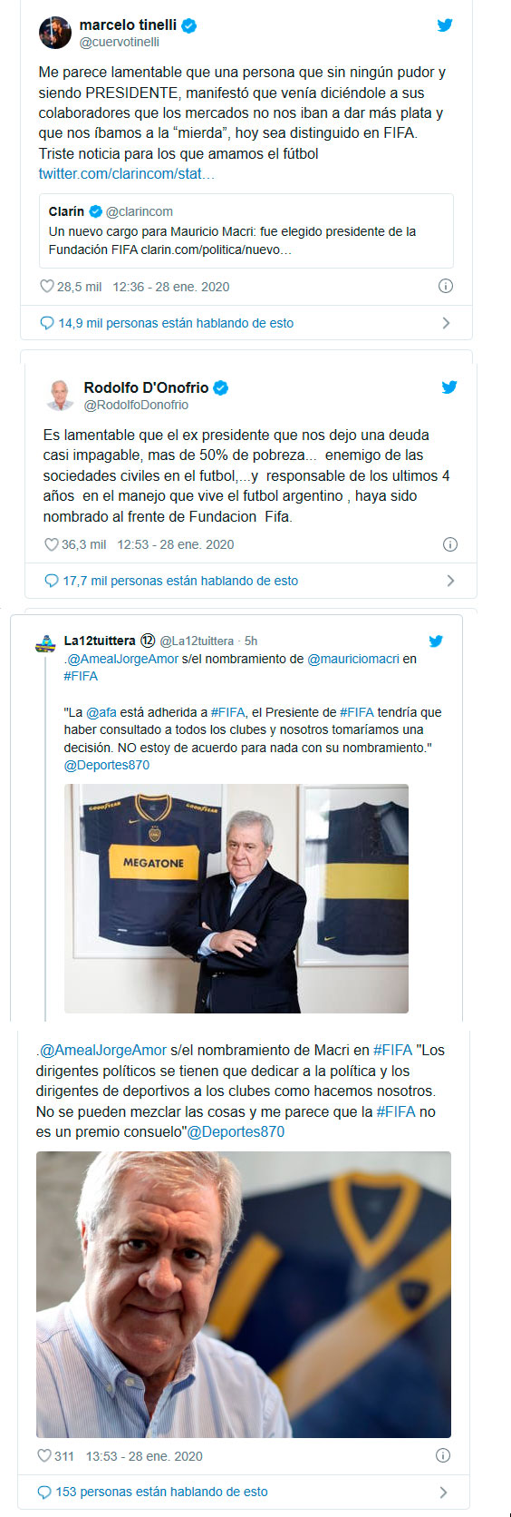Viewport: 511px width, 1517px height.
Task: Like the last tweet showing 311 likes
Action: [44, 1455]
